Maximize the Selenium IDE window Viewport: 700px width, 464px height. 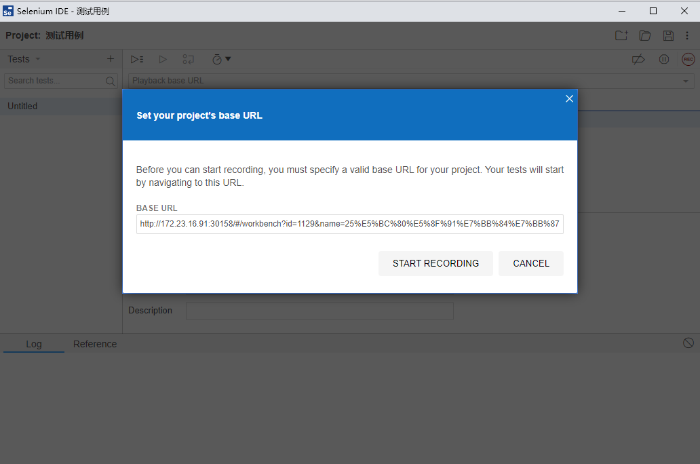coord(653,11)
